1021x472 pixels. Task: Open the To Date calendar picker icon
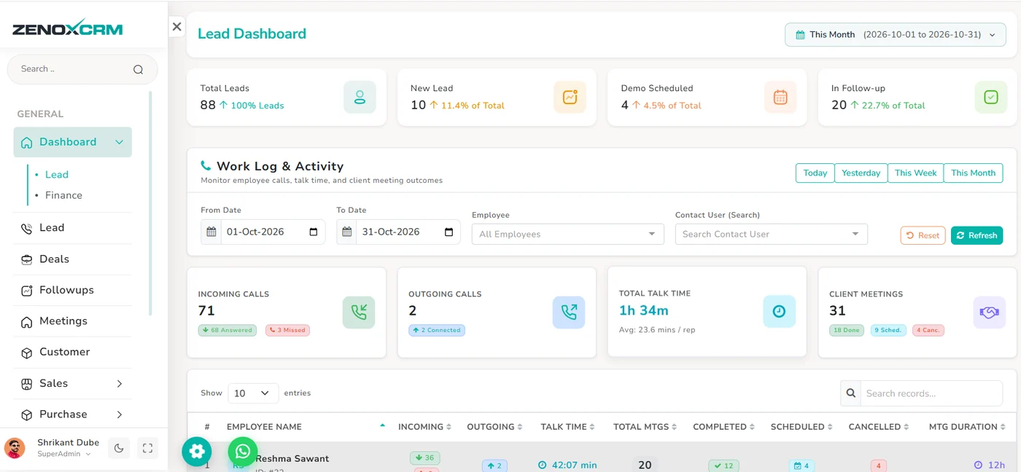click(449, 232)
